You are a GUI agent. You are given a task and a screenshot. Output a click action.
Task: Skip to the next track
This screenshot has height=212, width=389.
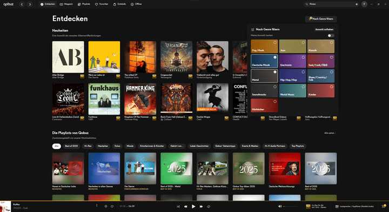201,207
